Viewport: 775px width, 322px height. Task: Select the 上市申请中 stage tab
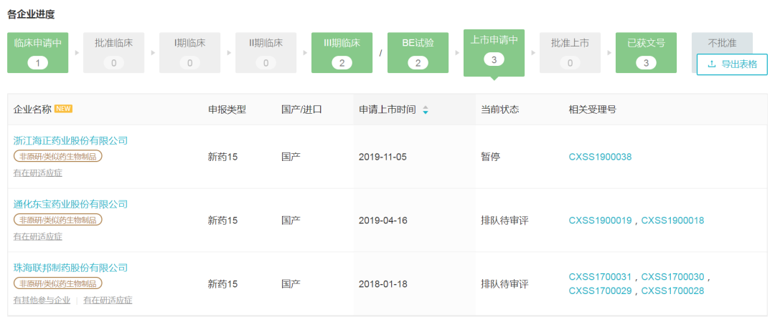[494, 53]
